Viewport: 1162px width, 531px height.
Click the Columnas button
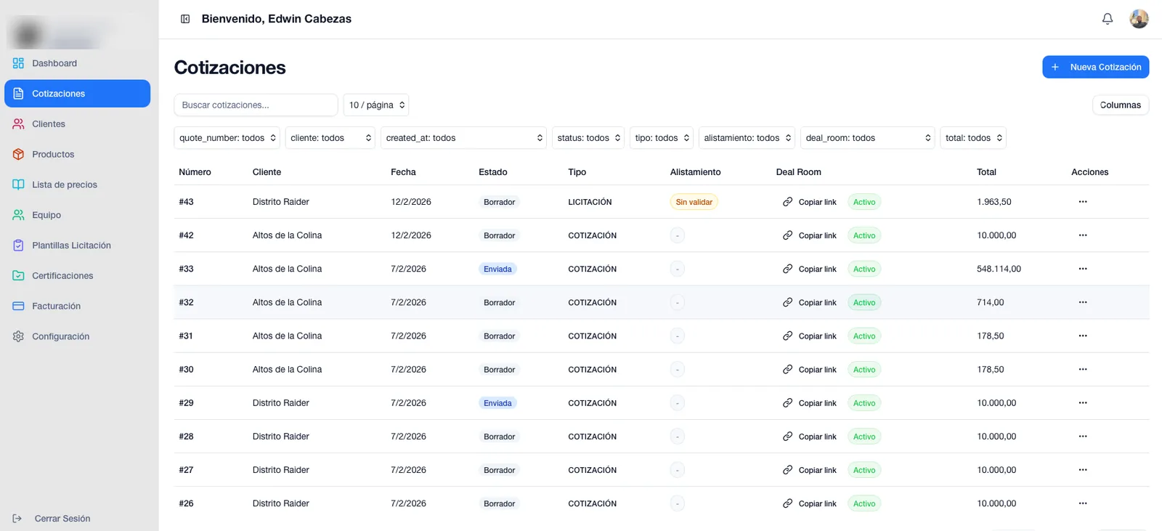tap(1121, 105)
